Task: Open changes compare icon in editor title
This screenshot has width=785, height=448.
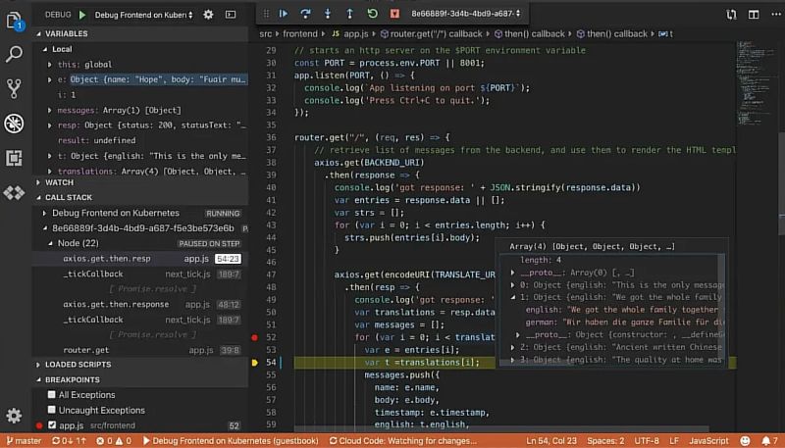Action: click(x=731, y=15)
